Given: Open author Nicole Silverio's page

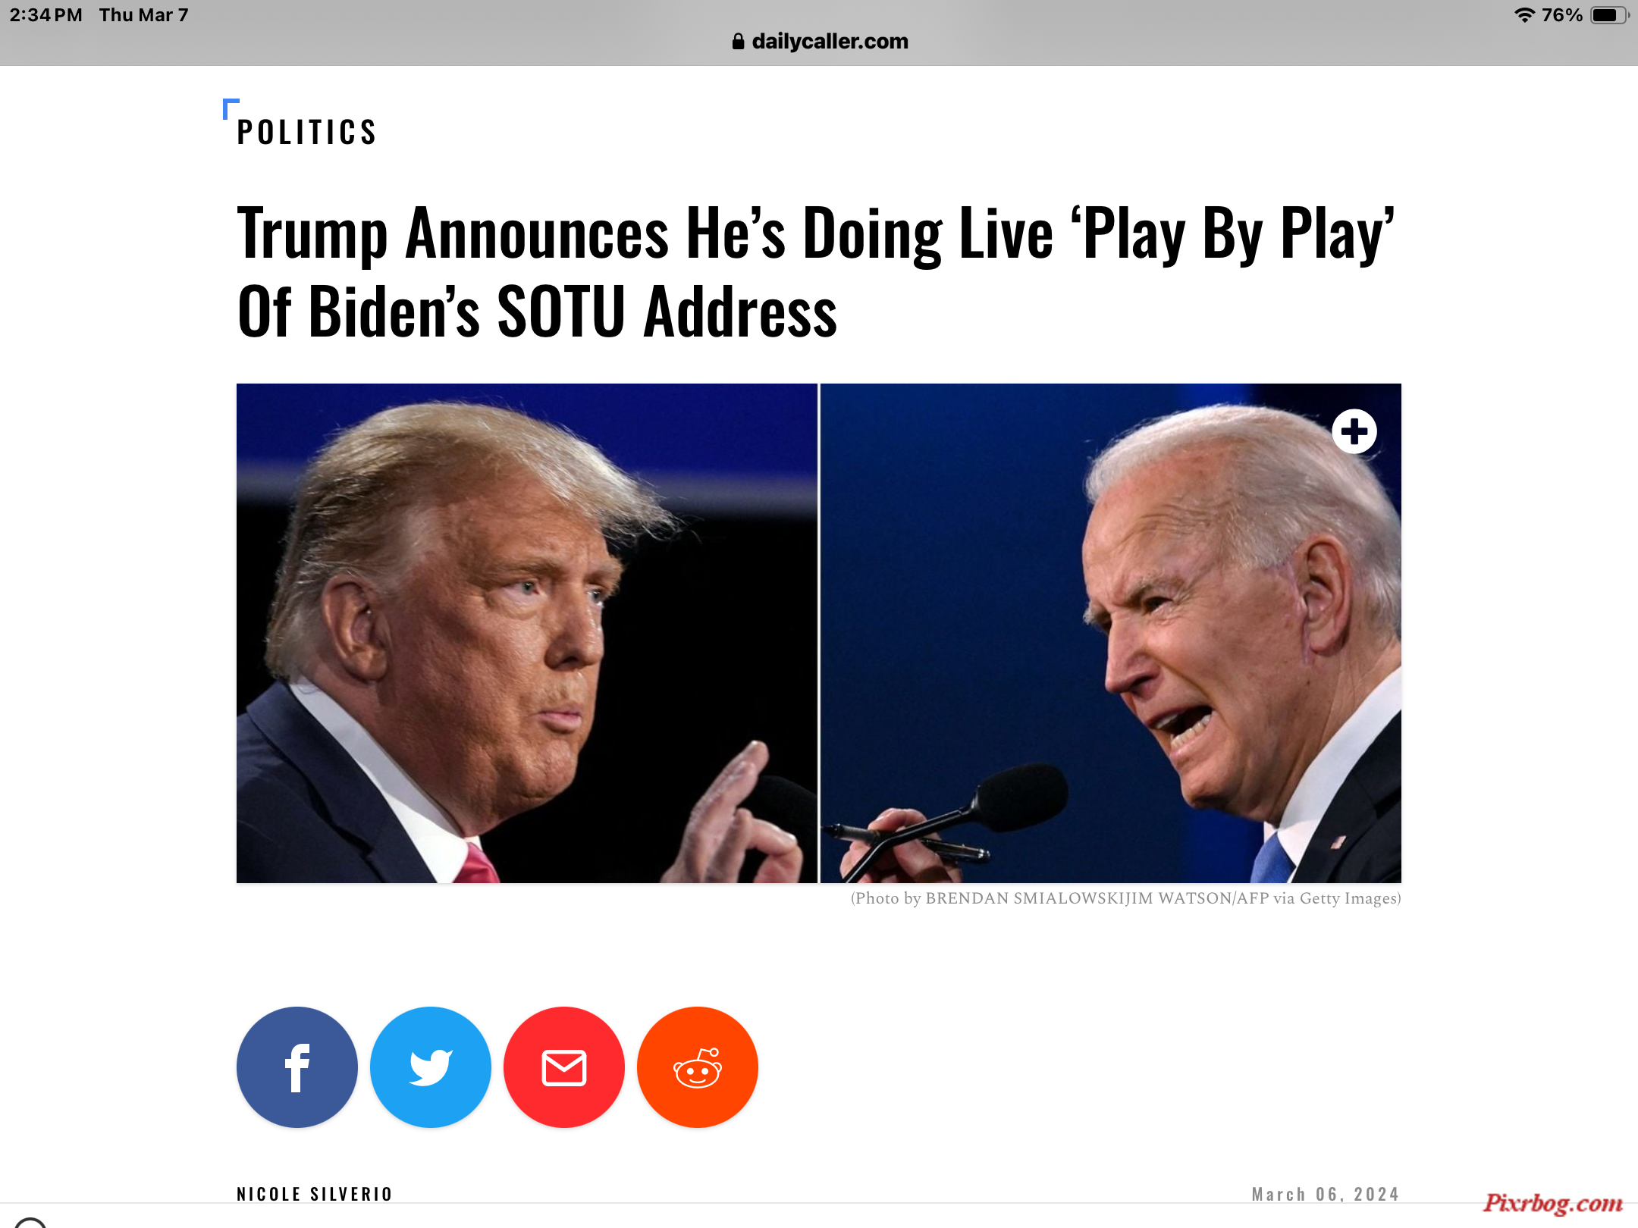Looking at the screenshot, I should [x=314, y=1194].
